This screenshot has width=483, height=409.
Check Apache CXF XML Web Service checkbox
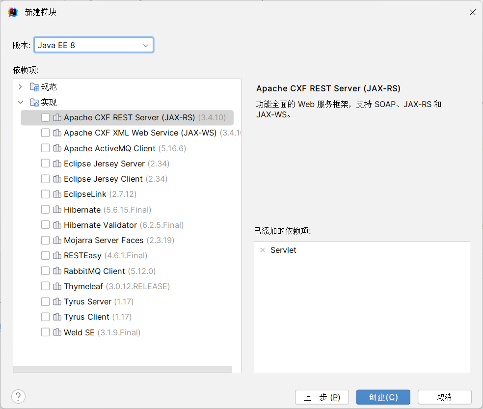45,133
